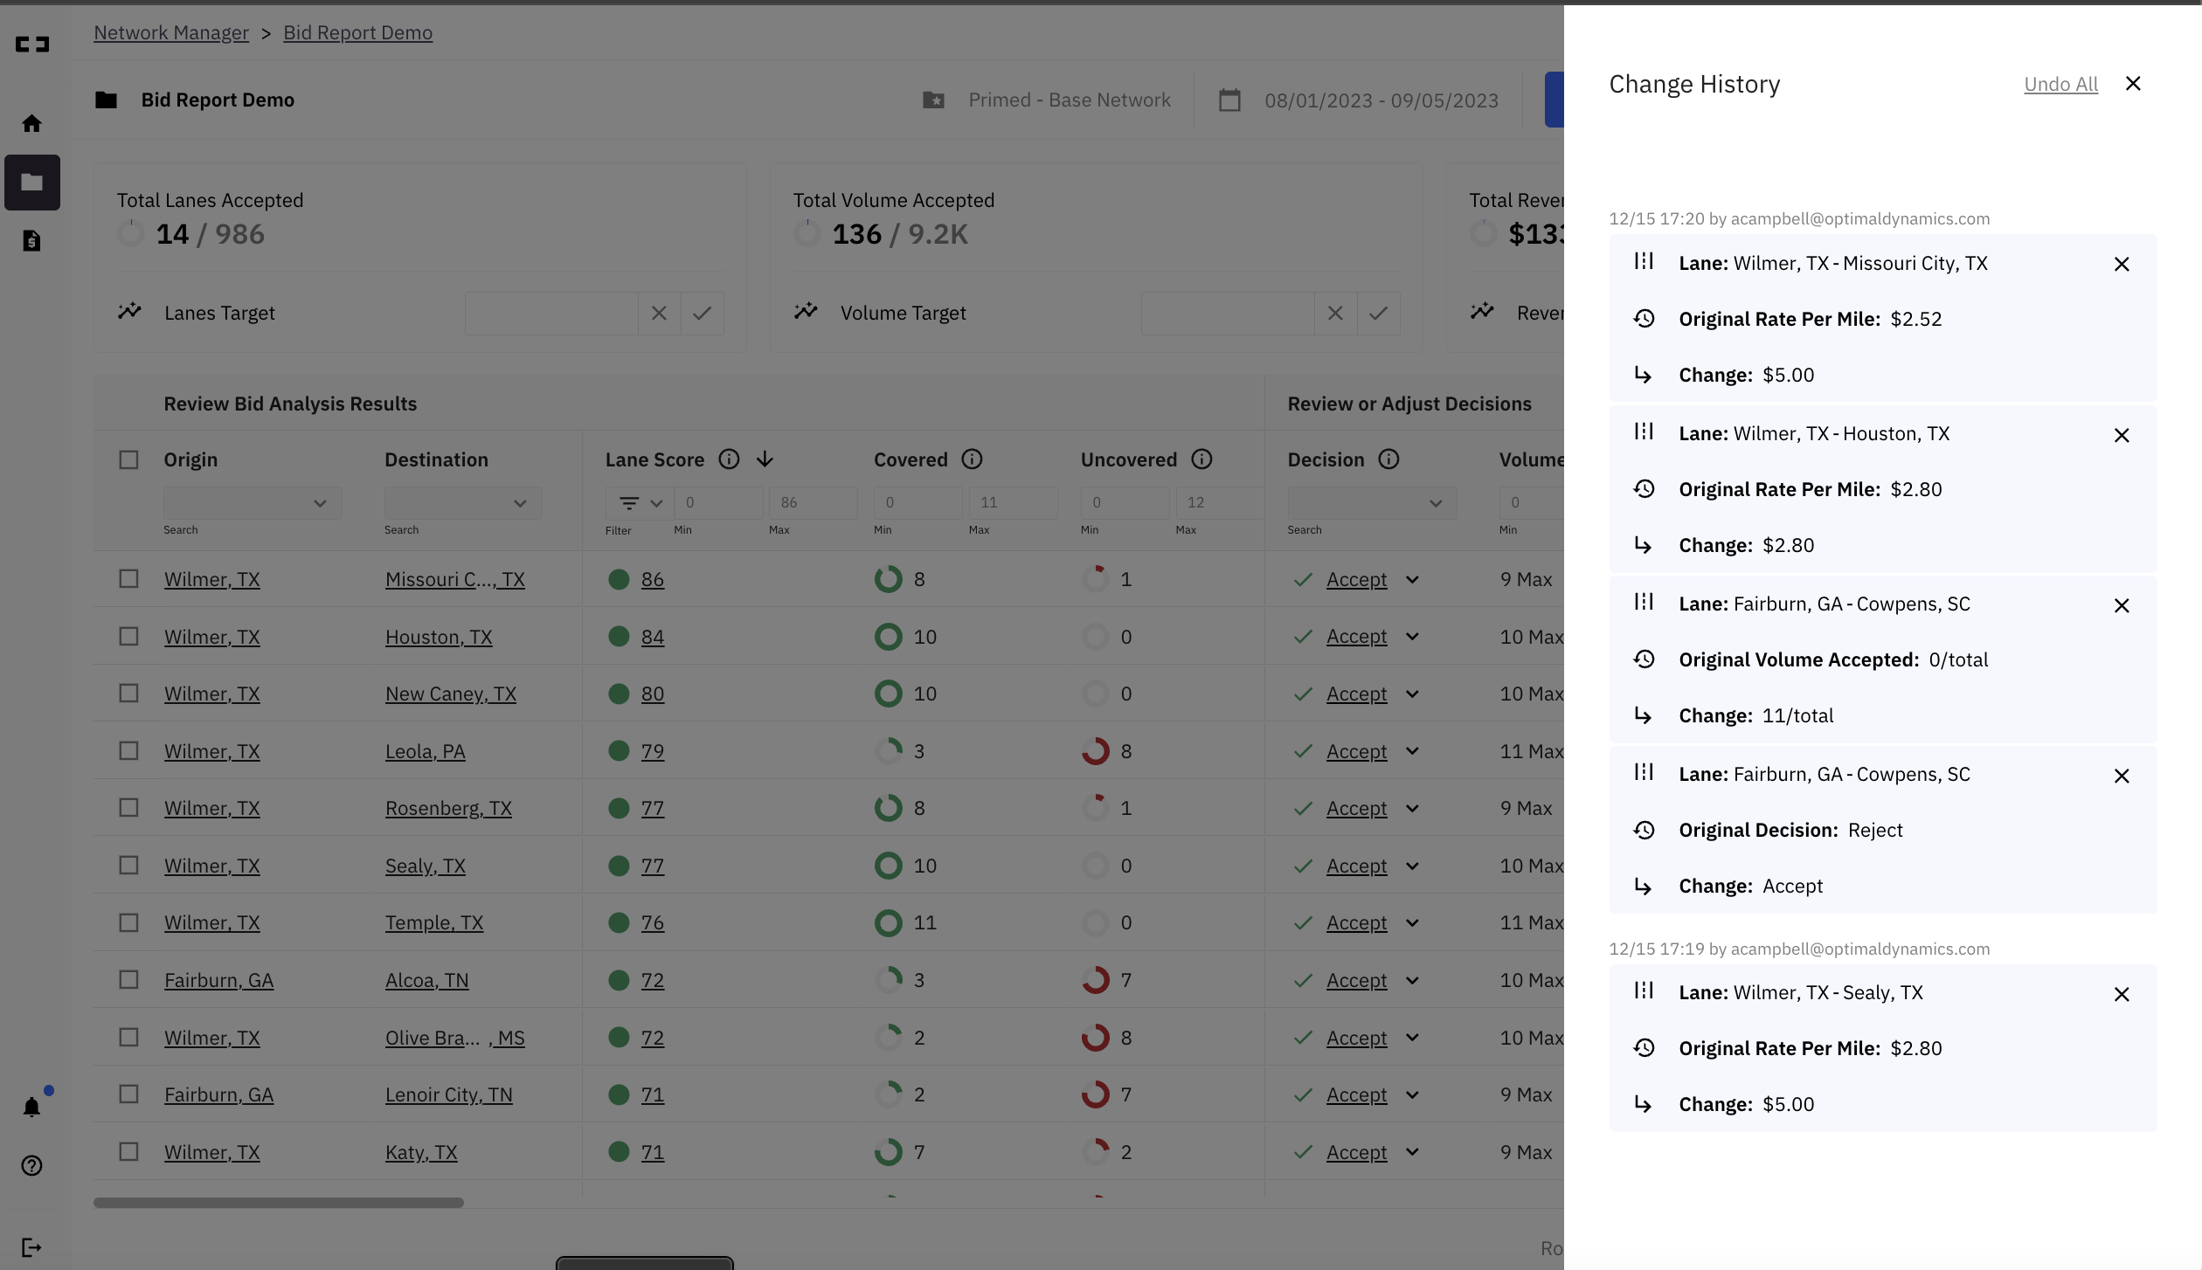Open the Filter icon under Lane Score

[x=628, y=503]
